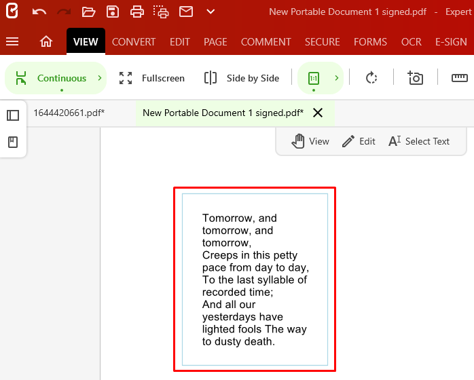Open the FORMS ribbon tab
Viewport: 474px width, 380px height.
370,41
